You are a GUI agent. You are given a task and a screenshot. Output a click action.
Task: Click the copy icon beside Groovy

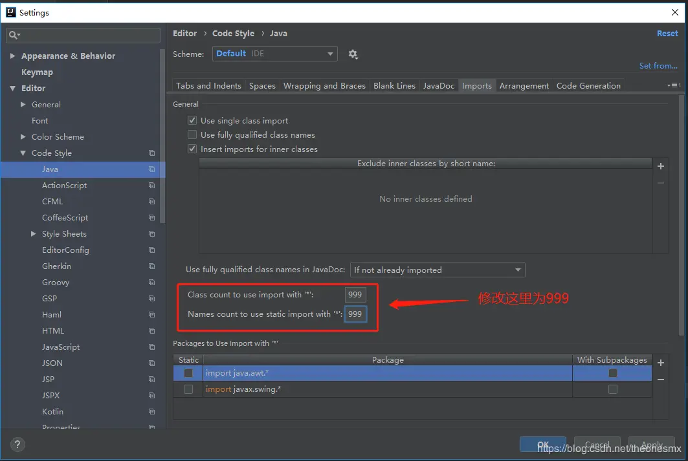coord(151,282)
